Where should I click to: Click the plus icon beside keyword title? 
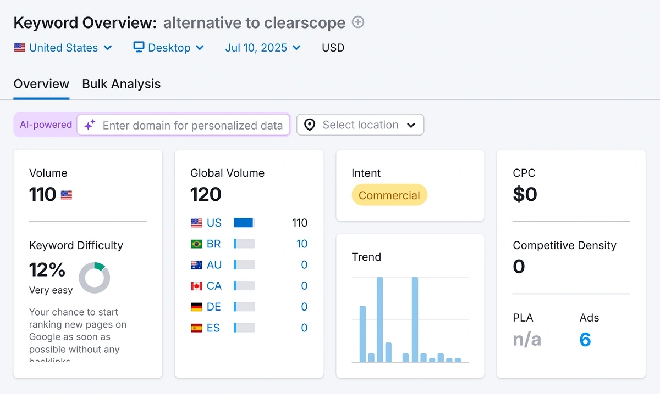pos(358,22)
